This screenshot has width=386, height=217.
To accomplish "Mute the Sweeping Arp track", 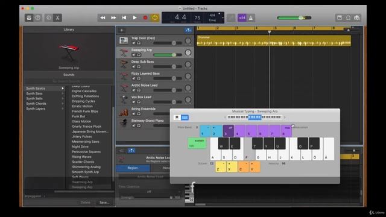I will pos(134,55).
